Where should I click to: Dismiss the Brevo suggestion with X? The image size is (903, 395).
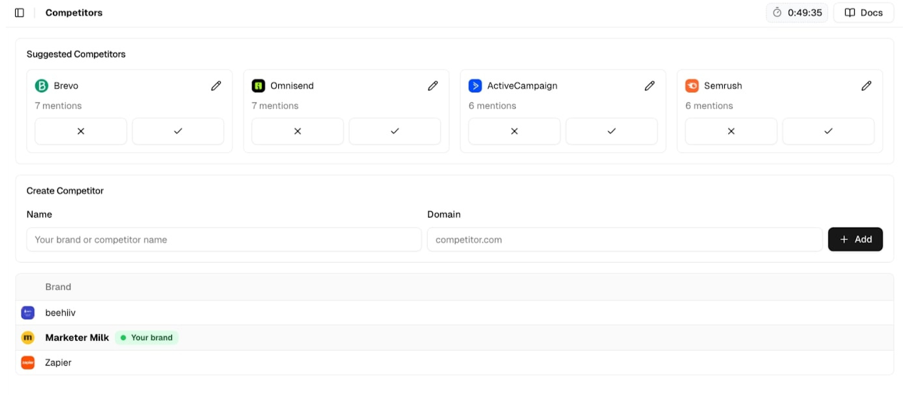pos(80,131)
